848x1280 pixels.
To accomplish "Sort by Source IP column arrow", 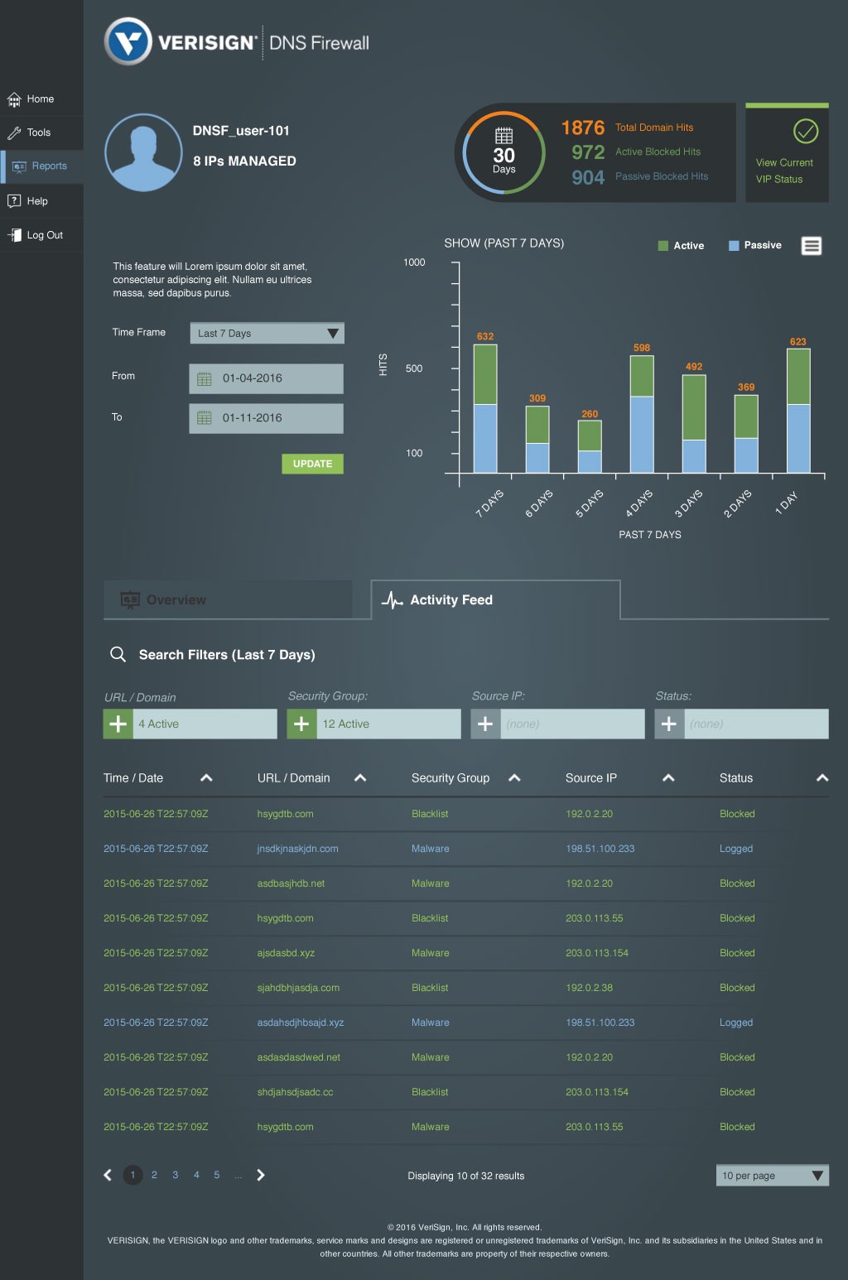I will 668,778.
